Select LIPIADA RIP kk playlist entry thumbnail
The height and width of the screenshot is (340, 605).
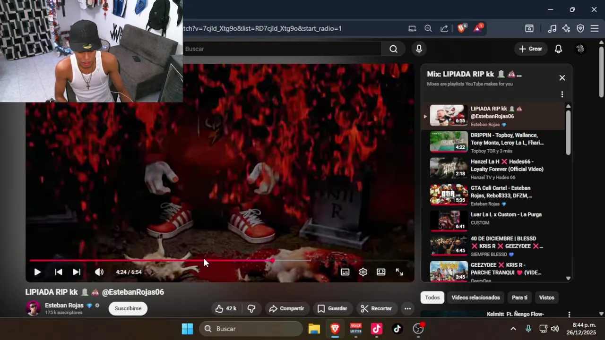[x=449, y=115]
